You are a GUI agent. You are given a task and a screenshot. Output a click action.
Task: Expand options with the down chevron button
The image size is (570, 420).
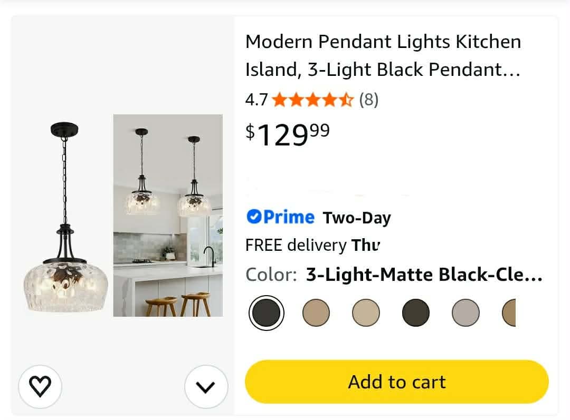pos(206,387)
